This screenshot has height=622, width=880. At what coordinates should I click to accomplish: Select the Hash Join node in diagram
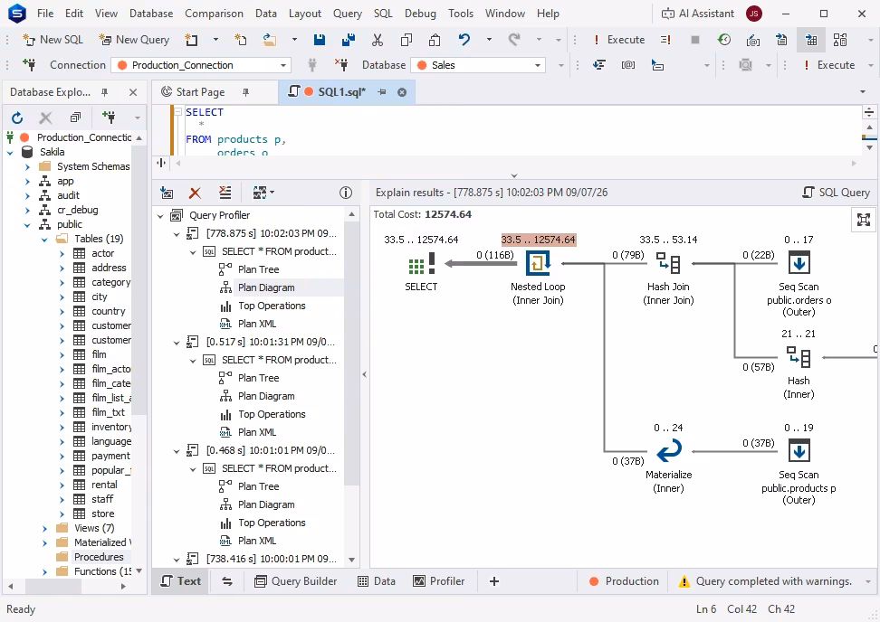(x=668, y=263)
